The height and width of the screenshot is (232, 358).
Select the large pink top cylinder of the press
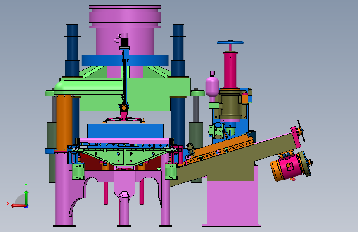(x=125, y=30)
